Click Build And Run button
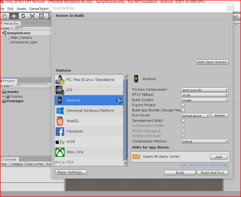Image resolution: width=241 pixels, height=197 pixels. tap(212, 173)
